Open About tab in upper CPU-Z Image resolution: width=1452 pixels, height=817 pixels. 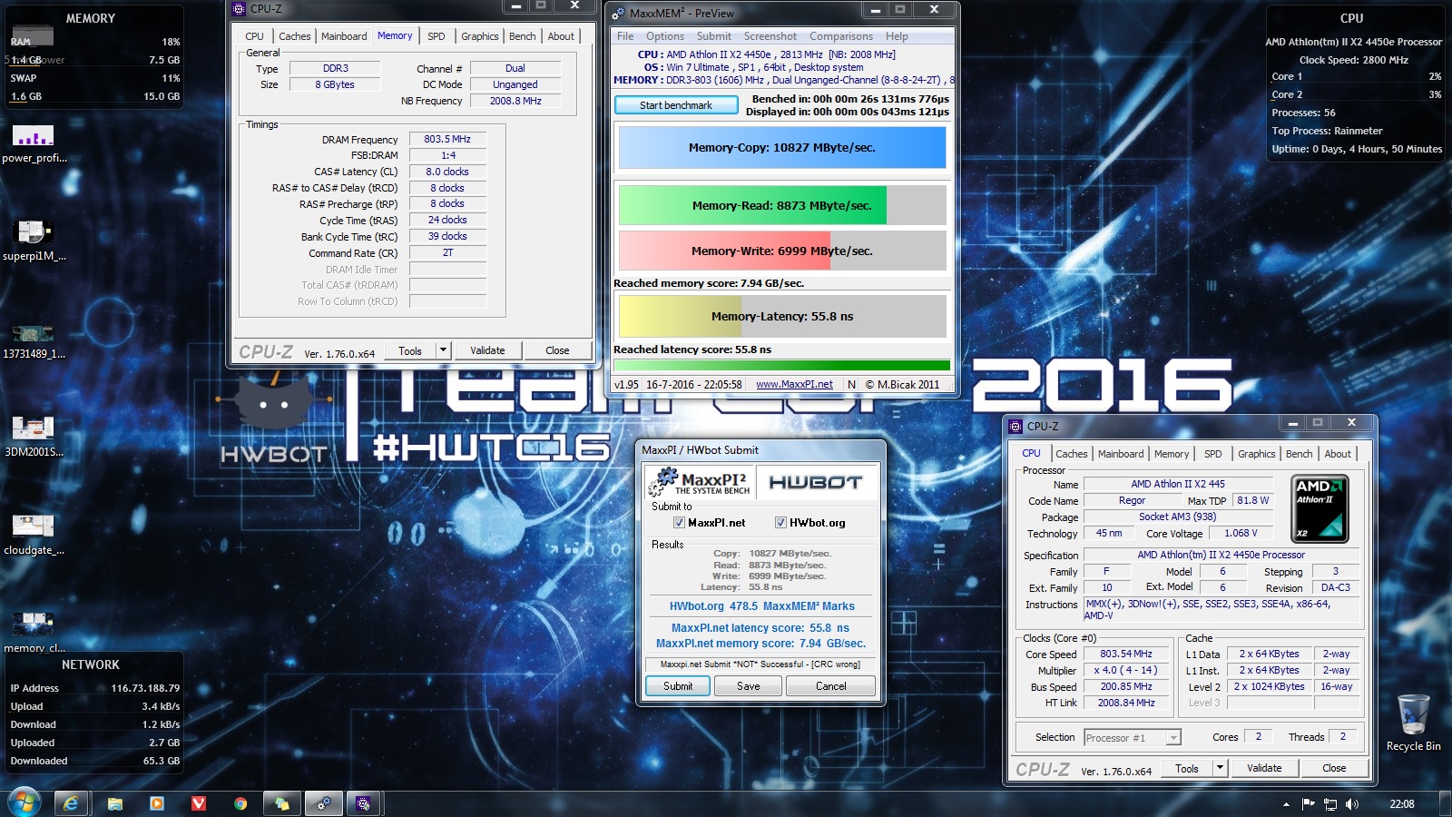(x=561, y=36)
